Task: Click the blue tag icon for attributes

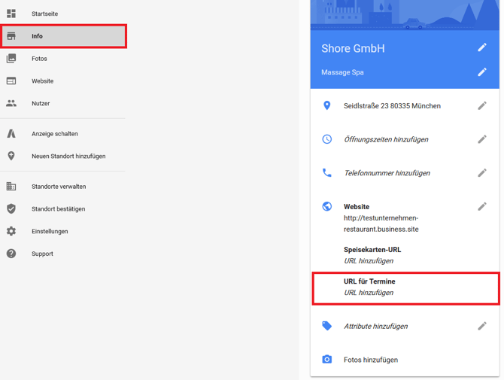Action: click(326, 326)
